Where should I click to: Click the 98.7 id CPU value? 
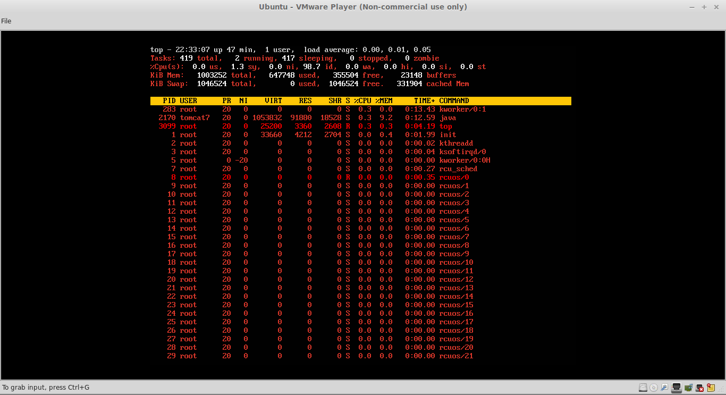(311, 66)
